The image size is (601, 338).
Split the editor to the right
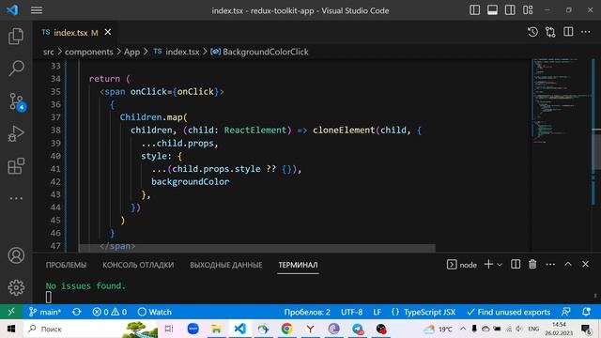click(x=568, y=32)
